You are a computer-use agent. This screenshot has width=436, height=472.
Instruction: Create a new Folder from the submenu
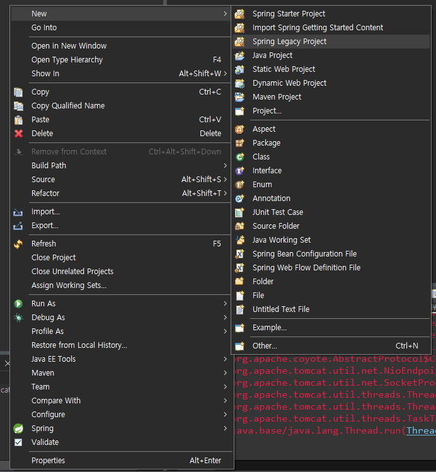(331, 282)
